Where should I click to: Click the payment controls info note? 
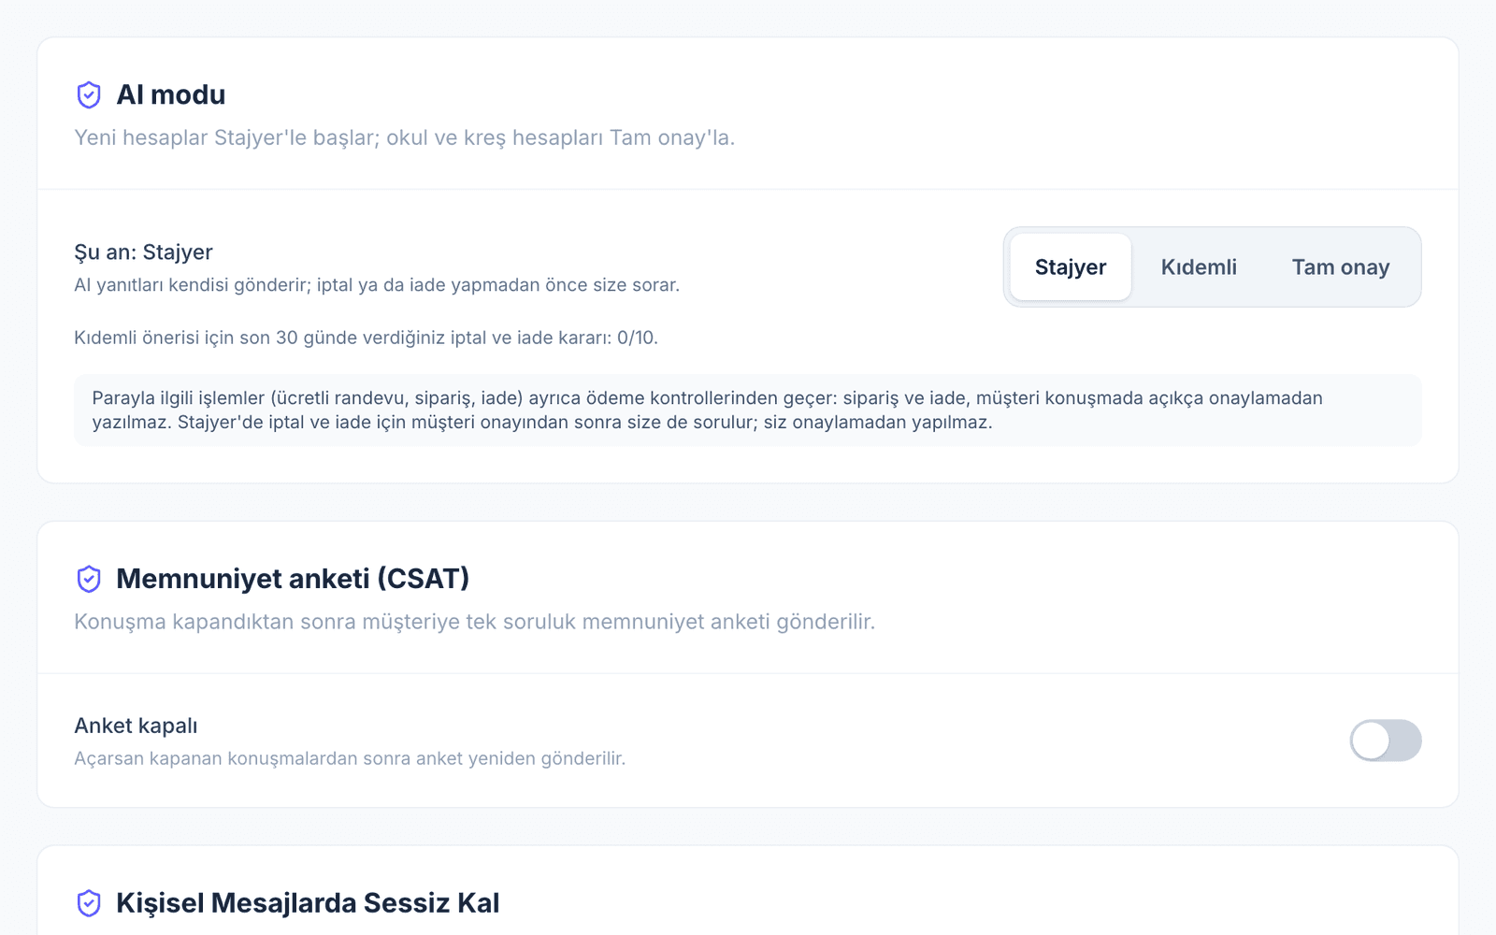point(748,410)
